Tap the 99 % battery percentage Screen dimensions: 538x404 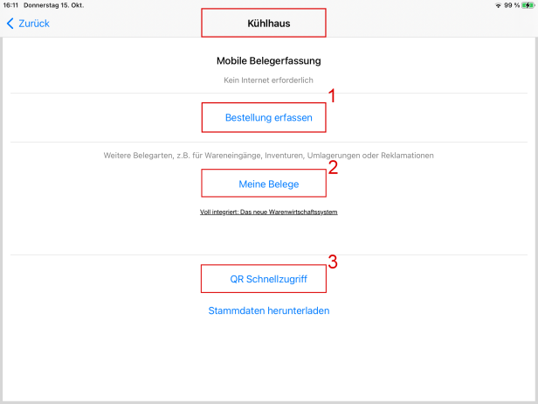(x=512, y=5)
